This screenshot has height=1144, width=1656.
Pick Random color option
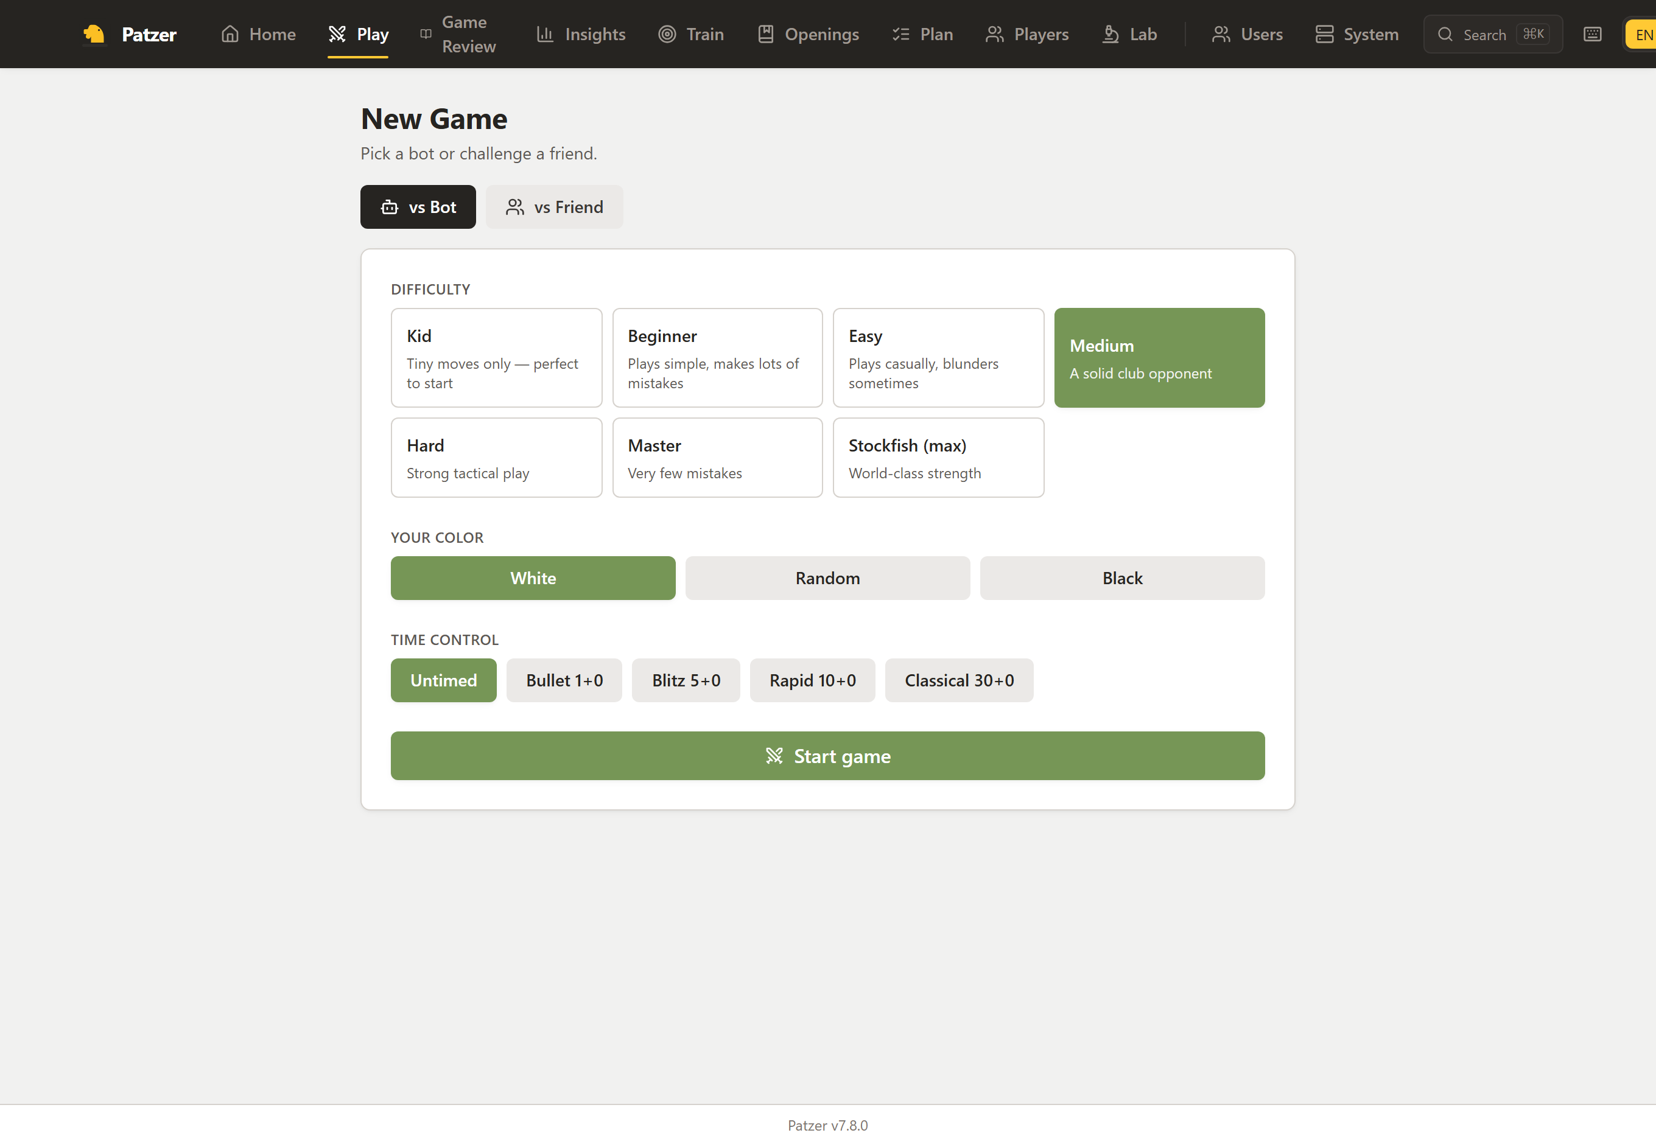tap(827, 577)
